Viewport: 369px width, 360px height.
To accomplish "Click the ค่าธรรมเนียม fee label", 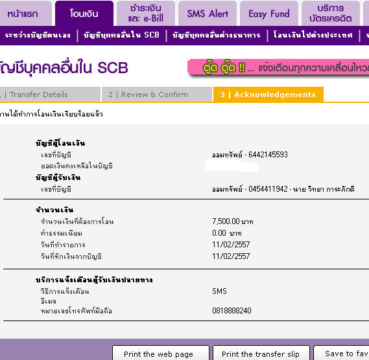I will coord(62,233).
